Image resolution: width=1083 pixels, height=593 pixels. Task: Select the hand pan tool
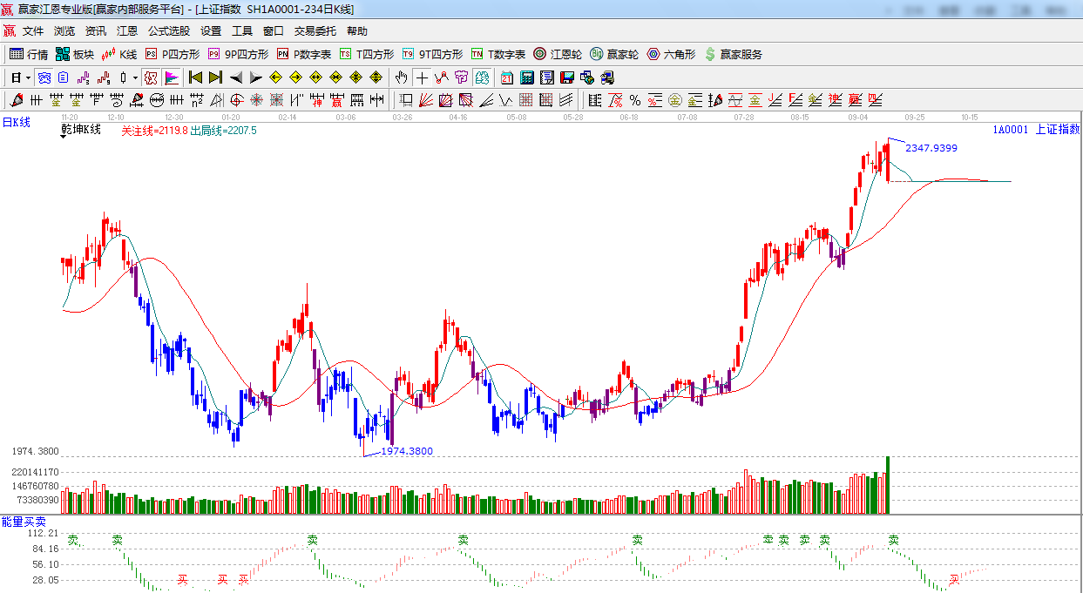tap(402, 77)
